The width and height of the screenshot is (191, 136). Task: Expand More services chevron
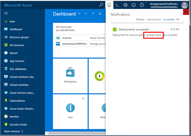tap(22, 131)
